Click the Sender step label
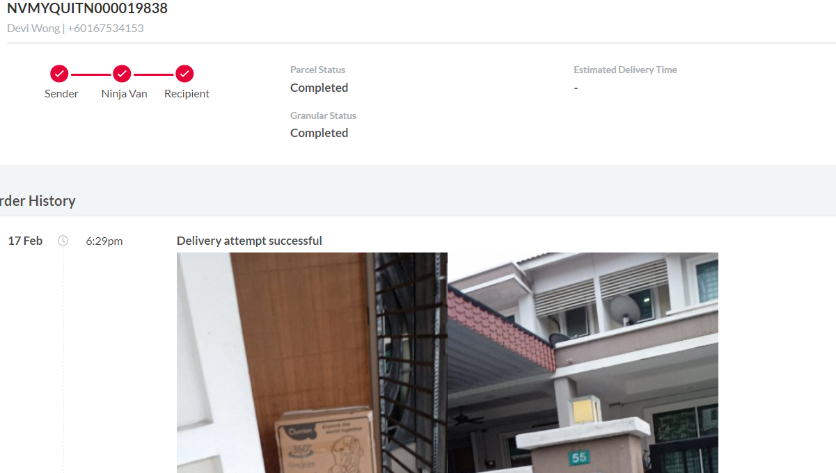Screen dimensions: 836x473 (x=61, y=94)
